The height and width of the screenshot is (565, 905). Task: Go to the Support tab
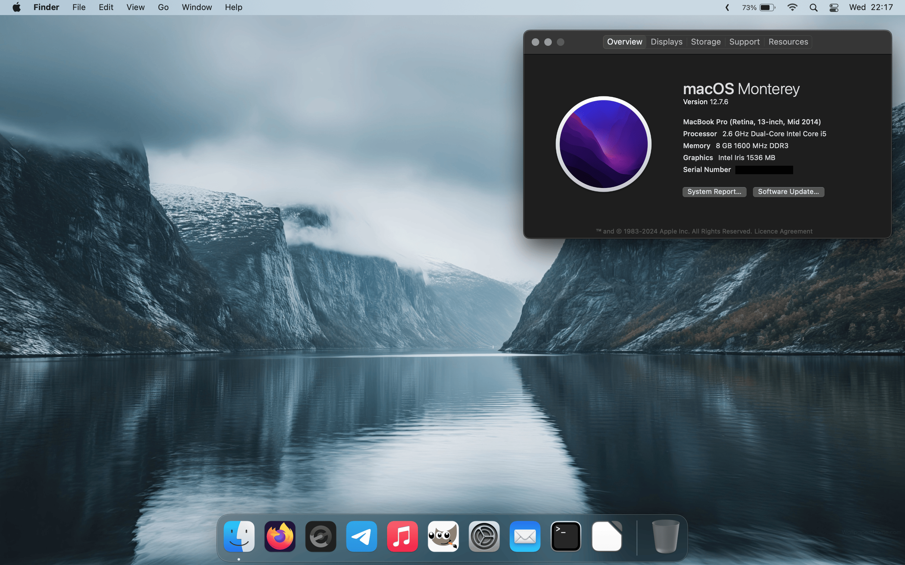(744, 42)
